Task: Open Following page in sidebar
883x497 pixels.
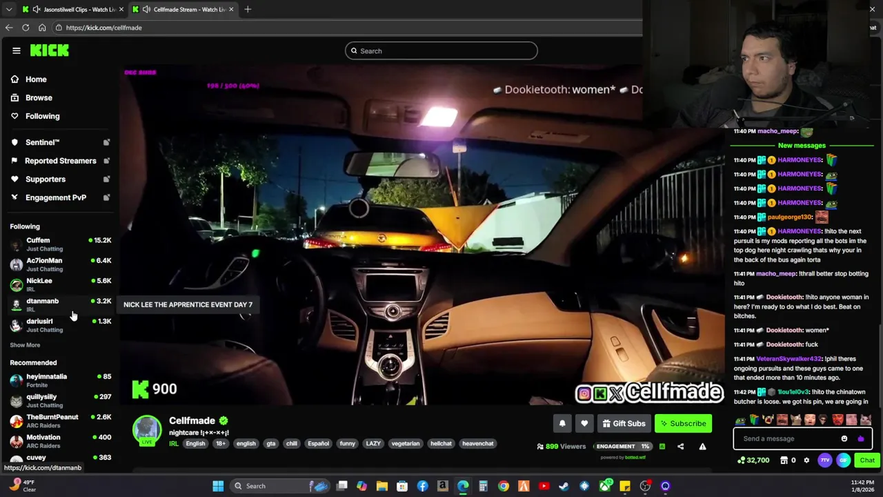Action: 42,117
